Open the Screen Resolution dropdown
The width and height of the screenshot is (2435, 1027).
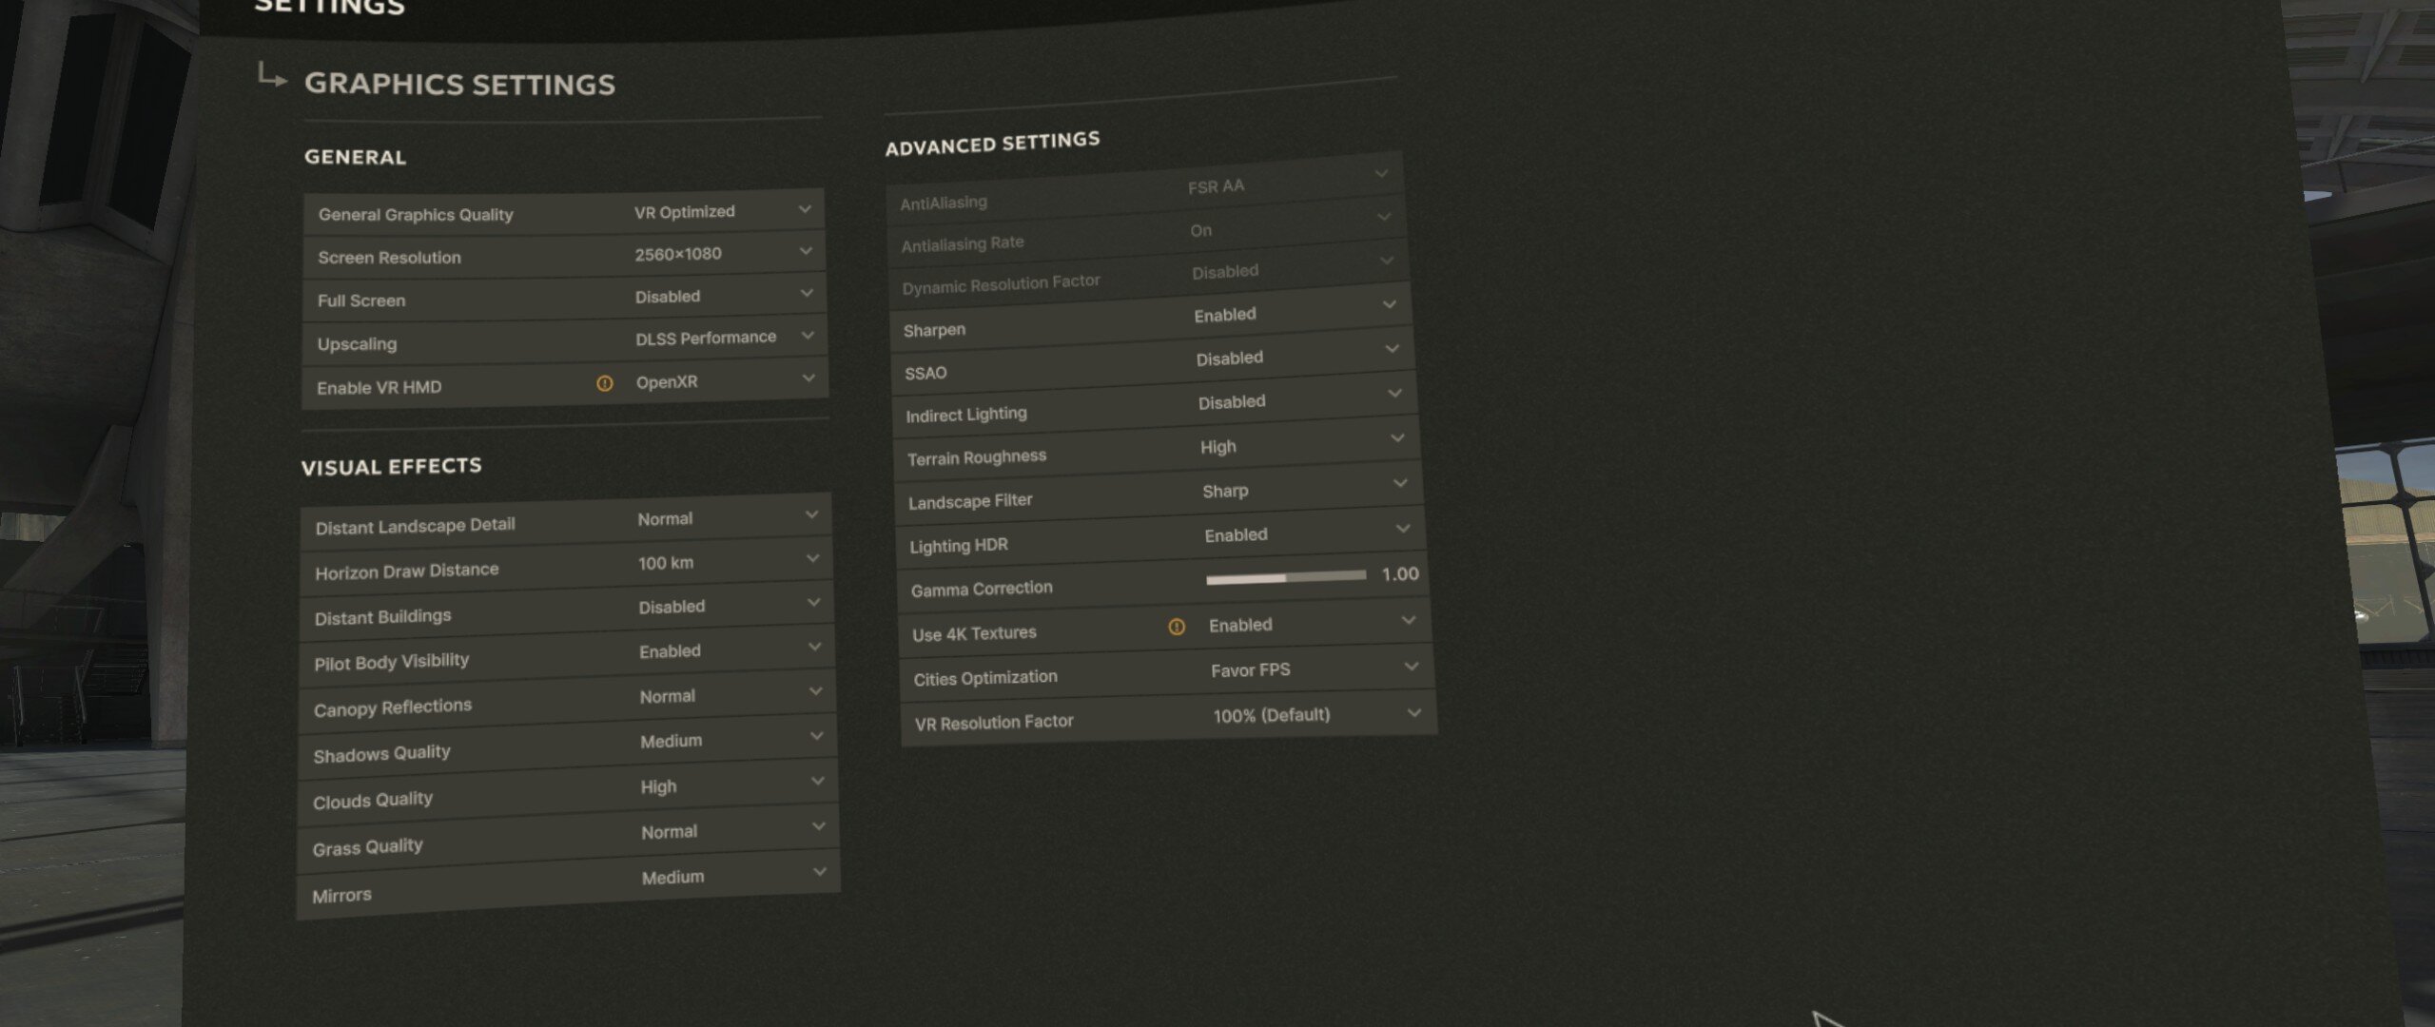[724, 254]
